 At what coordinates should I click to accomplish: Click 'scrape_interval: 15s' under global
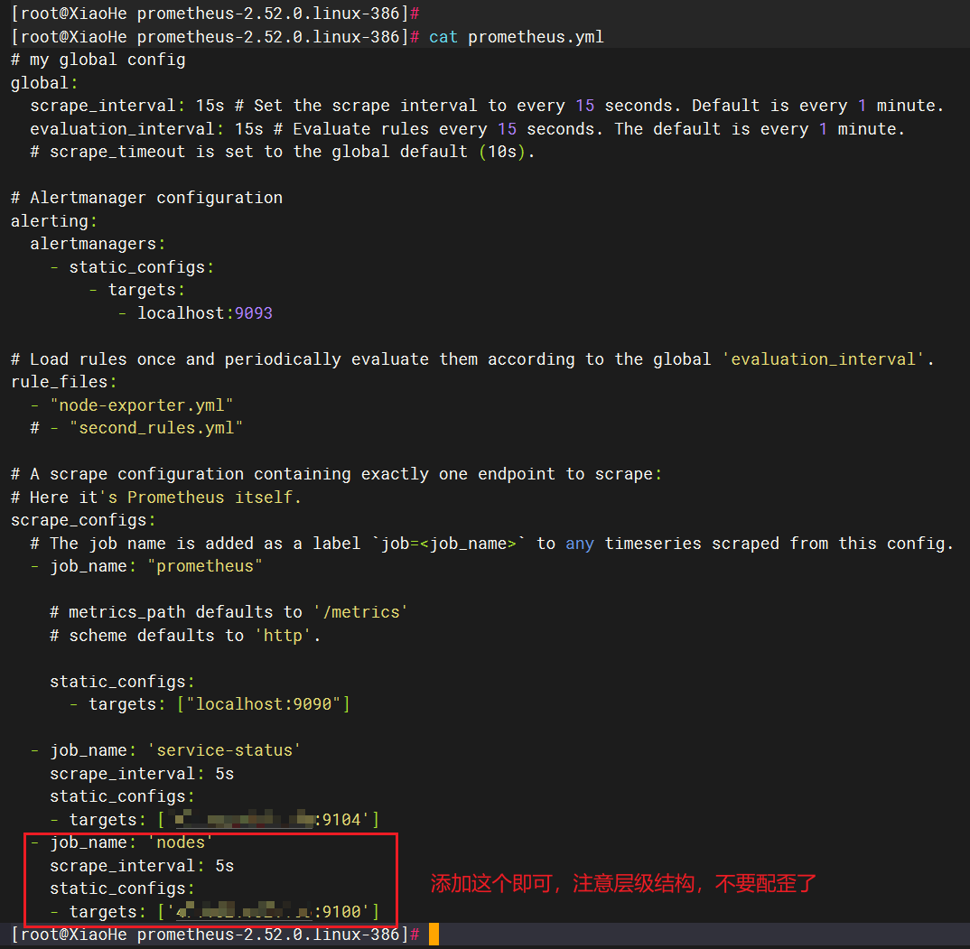(126, 106)
